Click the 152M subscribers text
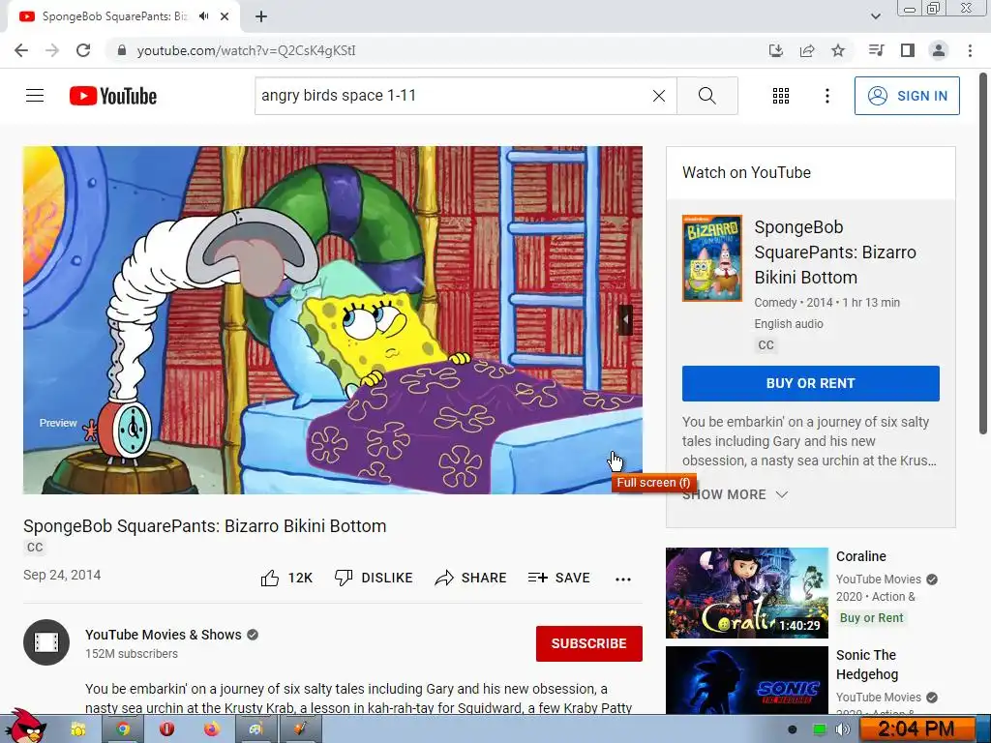Screen dimensions: 991x743 coord(132,654)
